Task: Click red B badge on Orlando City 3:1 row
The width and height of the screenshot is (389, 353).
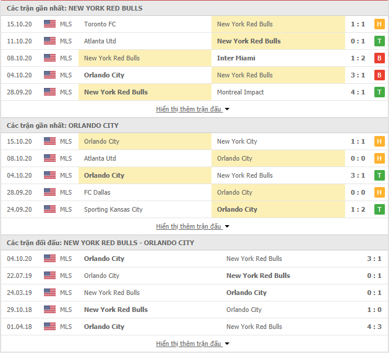Action: click(379, 75)
